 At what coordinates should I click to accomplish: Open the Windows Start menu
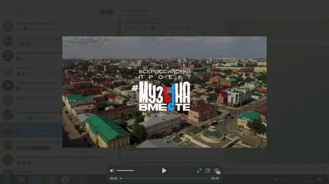7,180
